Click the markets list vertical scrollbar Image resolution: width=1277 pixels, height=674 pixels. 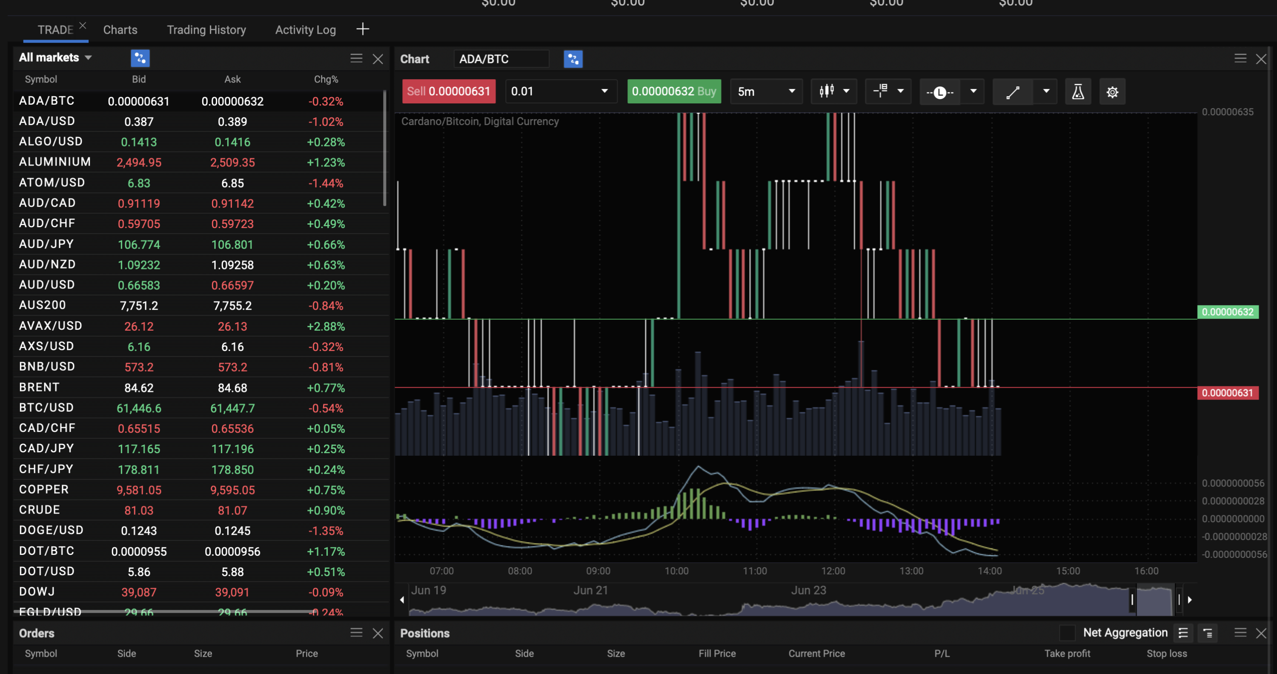(x=384, y=148)
